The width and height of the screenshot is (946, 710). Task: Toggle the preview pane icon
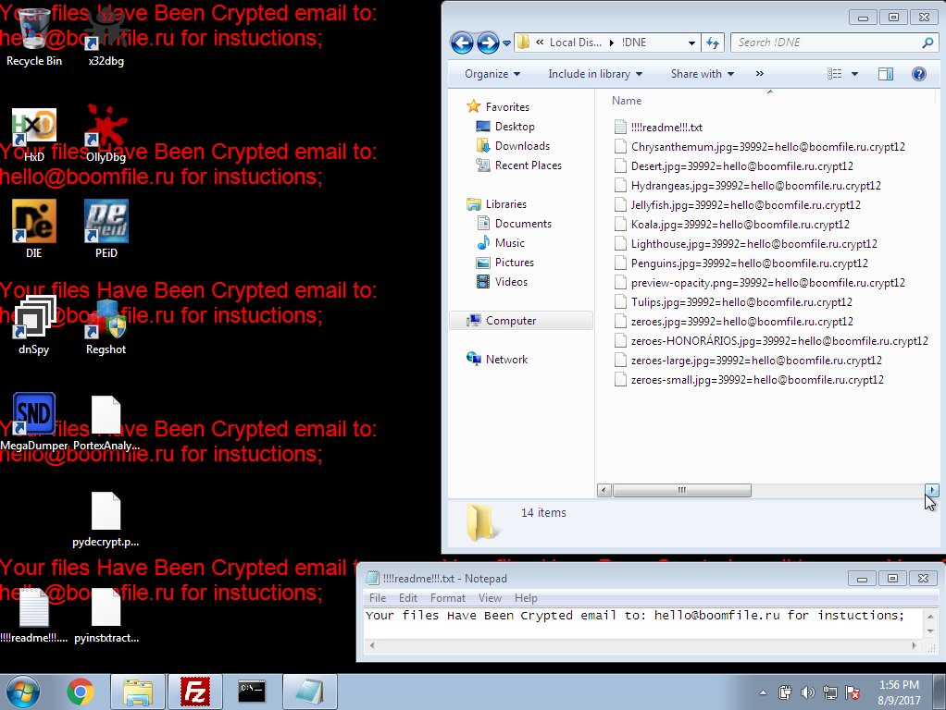[x=886, y=74]
